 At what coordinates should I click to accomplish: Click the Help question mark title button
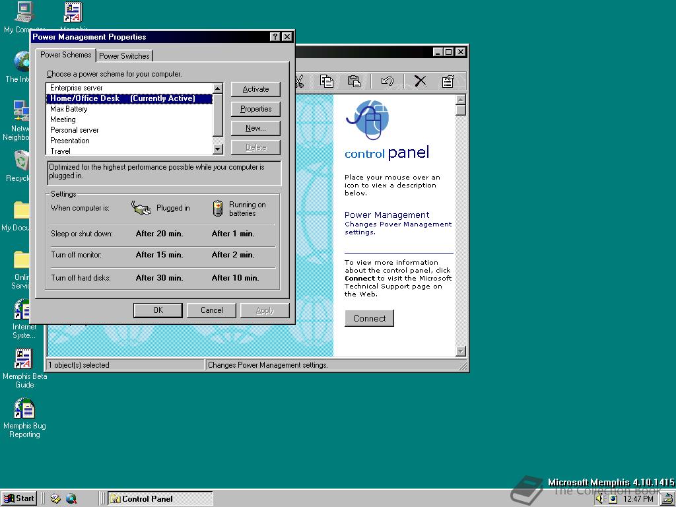[x=275, y=37]
